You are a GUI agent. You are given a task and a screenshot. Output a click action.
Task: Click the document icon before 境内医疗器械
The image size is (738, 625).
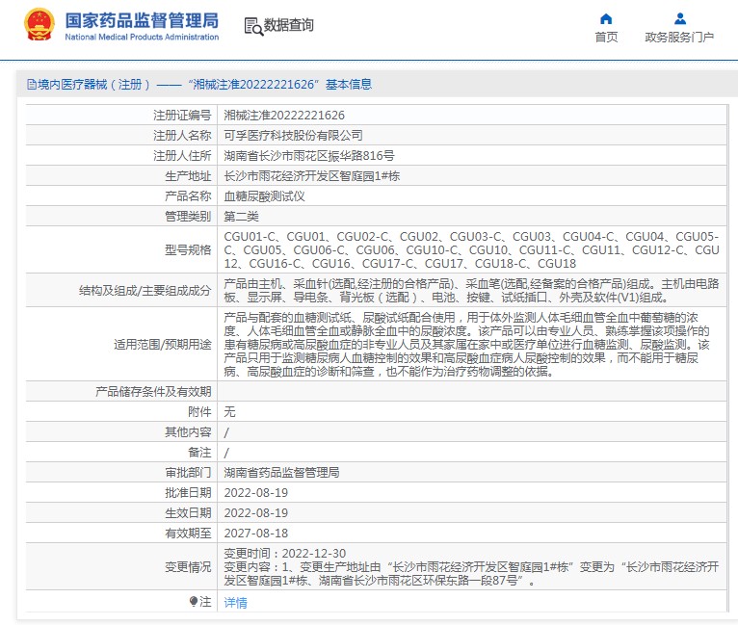click(x=32, y=85)
